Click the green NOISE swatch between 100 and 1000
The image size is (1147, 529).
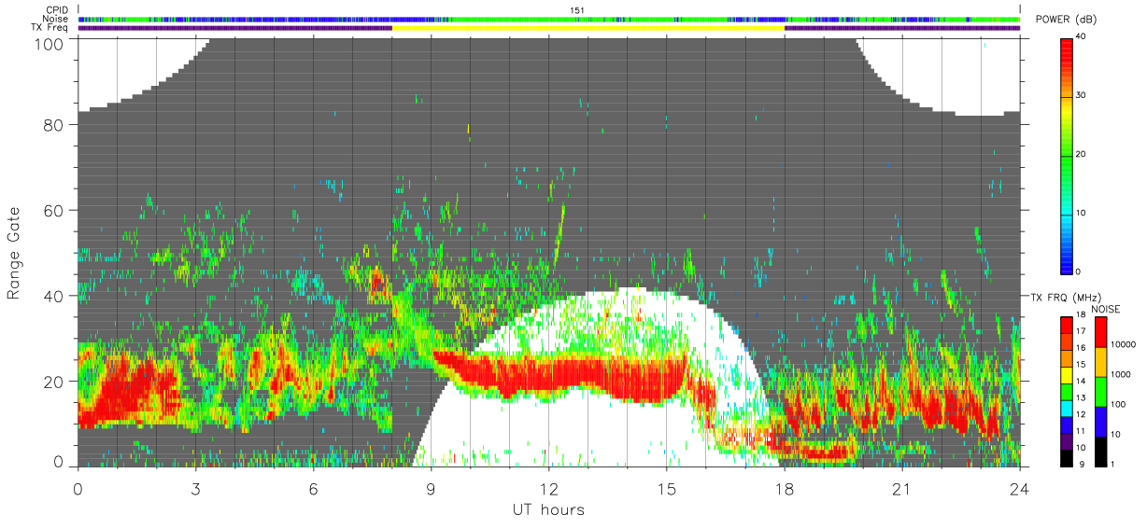[x=1100, y=391]
